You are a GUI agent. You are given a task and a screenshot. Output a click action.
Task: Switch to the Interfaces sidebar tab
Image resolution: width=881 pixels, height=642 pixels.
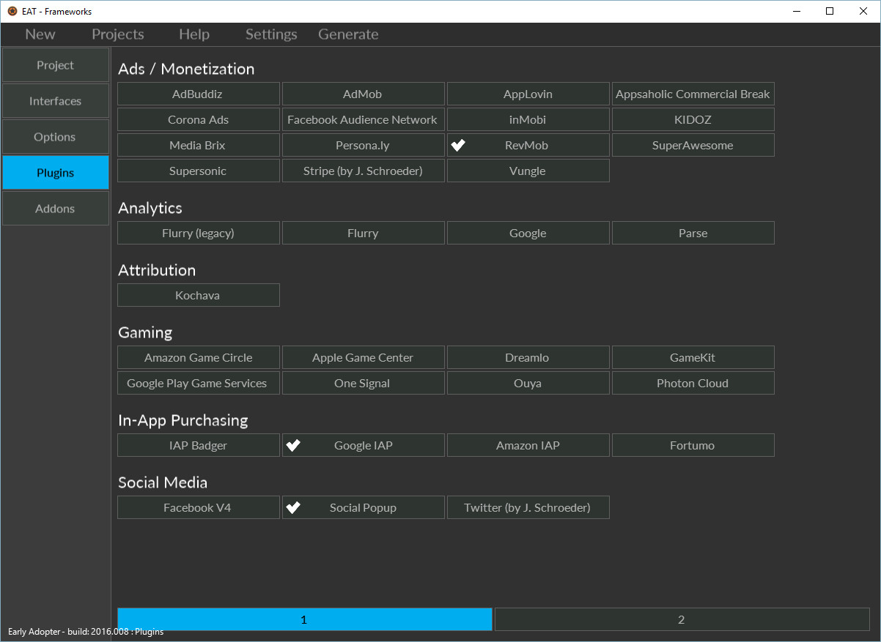point(55,101)
